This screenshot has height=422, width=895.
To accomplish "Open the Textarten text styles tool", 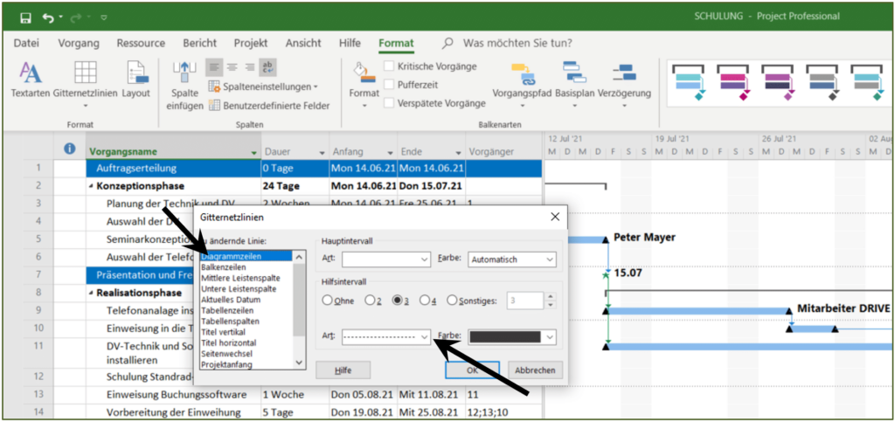I will pos(31,81).
